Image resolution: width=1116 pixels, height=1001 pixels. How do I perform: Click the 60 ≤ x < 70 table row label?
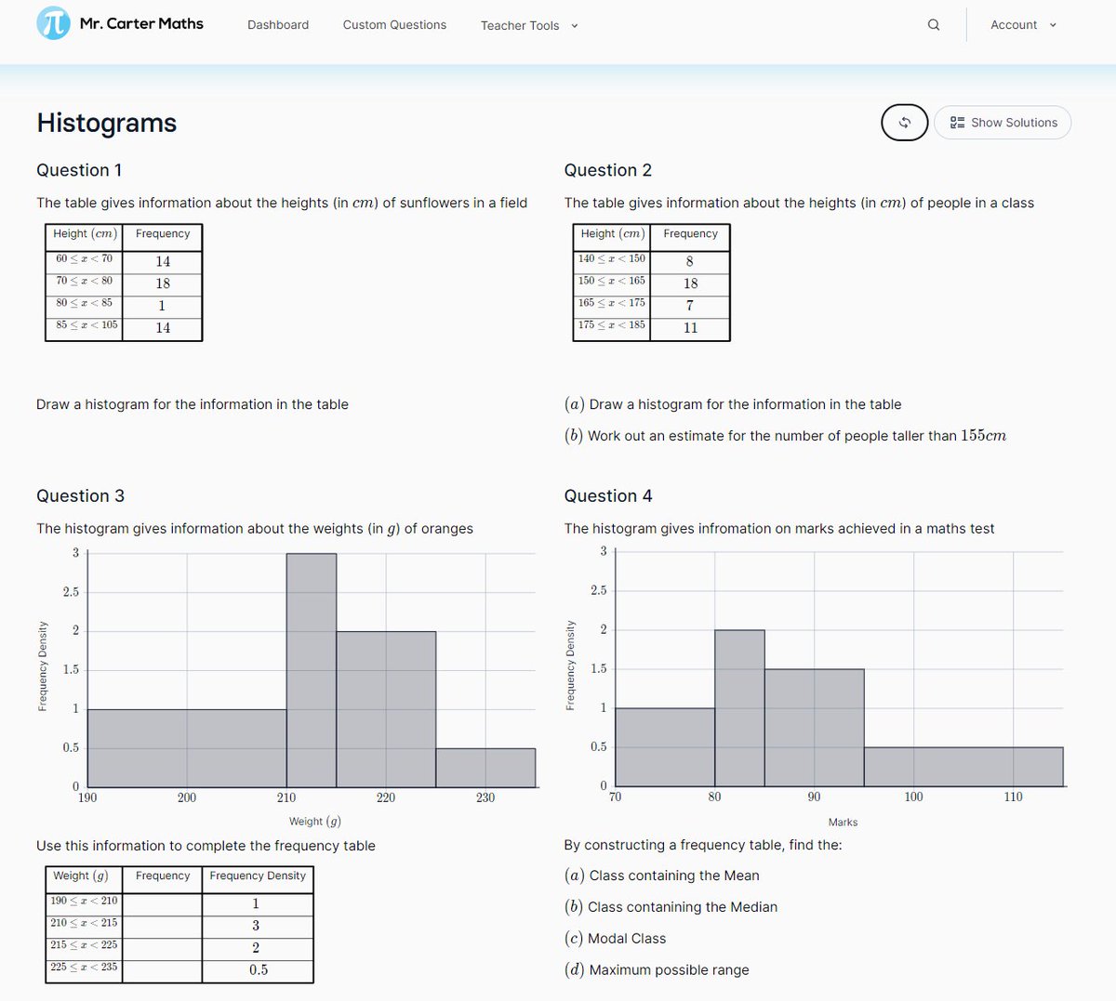tap(84, 259)
